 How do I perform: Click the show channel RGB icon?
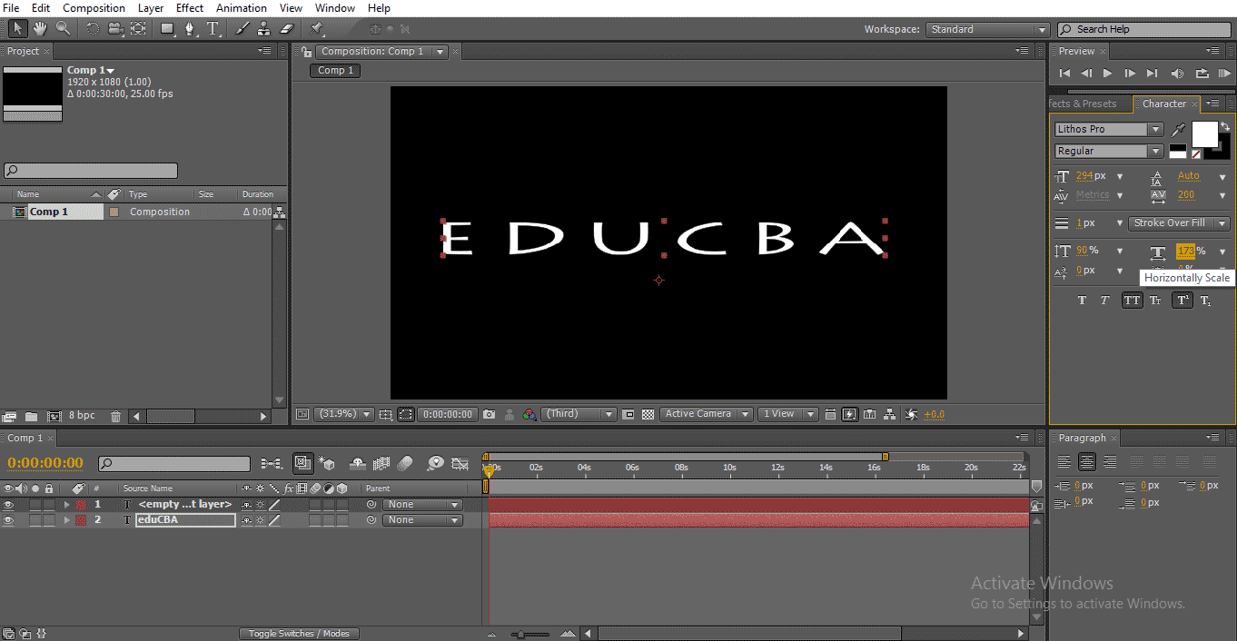pyautogui.click(x=530, y=414)
